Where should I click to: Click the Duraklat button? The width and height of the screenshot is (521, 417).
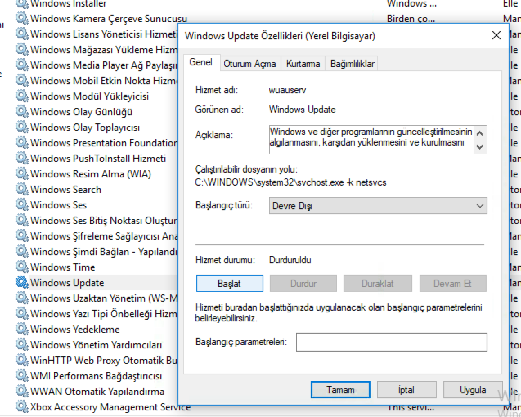[377, 283]
